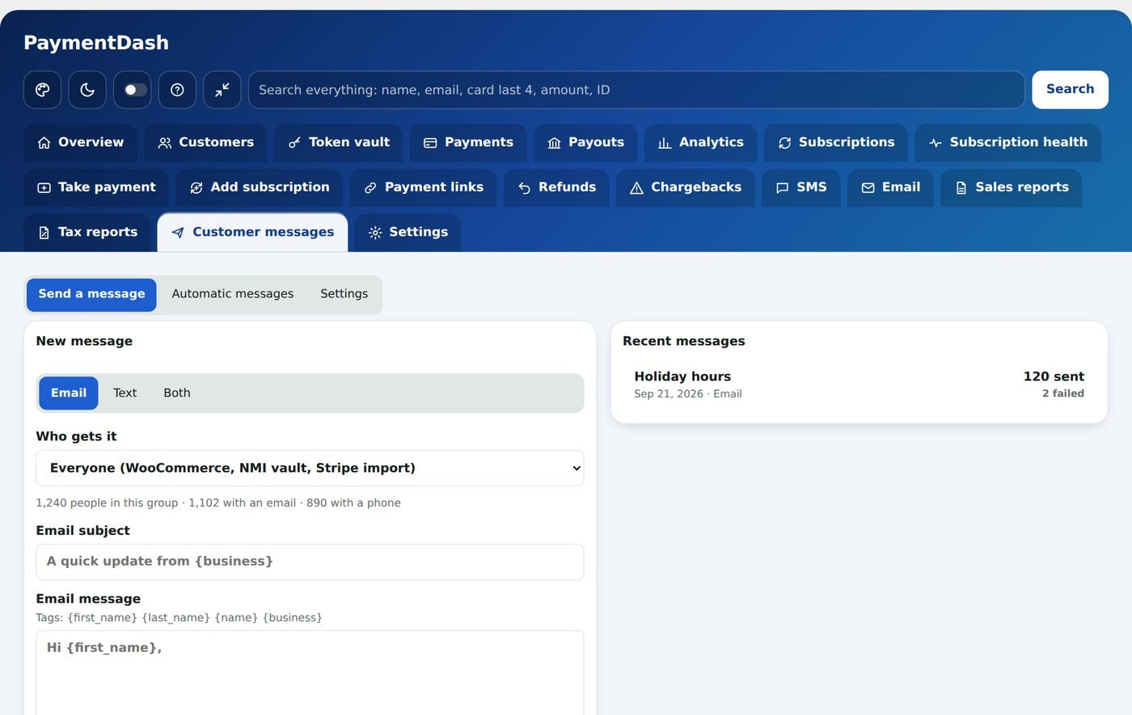Viewport: 1132px width, 715px height.
Task: Open the SMS tab
Action: (801, 187)
